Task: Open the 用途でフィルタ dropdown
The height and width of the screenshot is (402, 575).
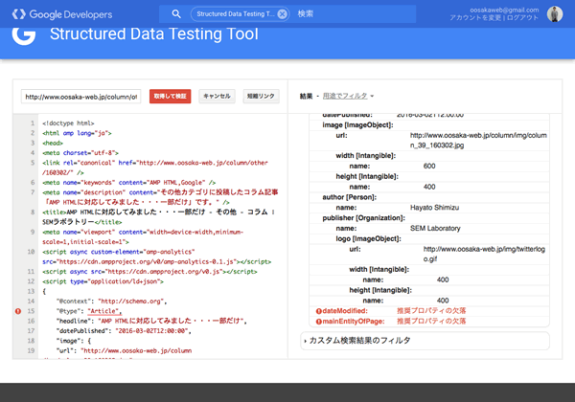Action: [x=348, y=96]
